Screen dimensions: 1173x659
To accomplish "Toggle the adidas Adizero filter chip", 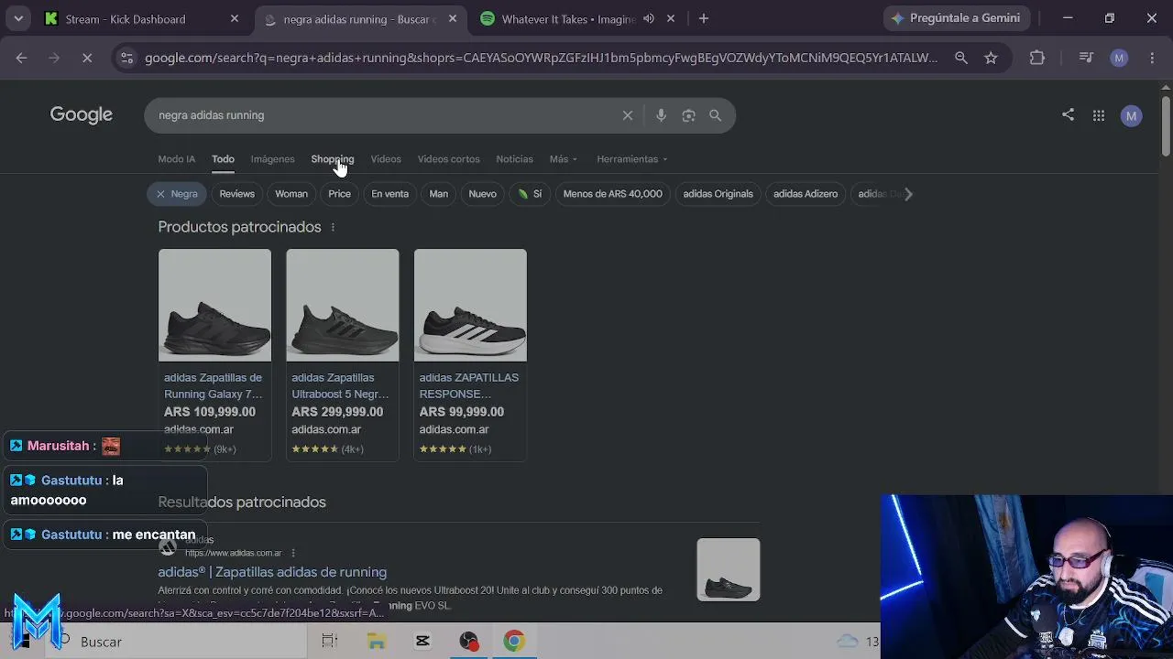I will pos(806,194).
